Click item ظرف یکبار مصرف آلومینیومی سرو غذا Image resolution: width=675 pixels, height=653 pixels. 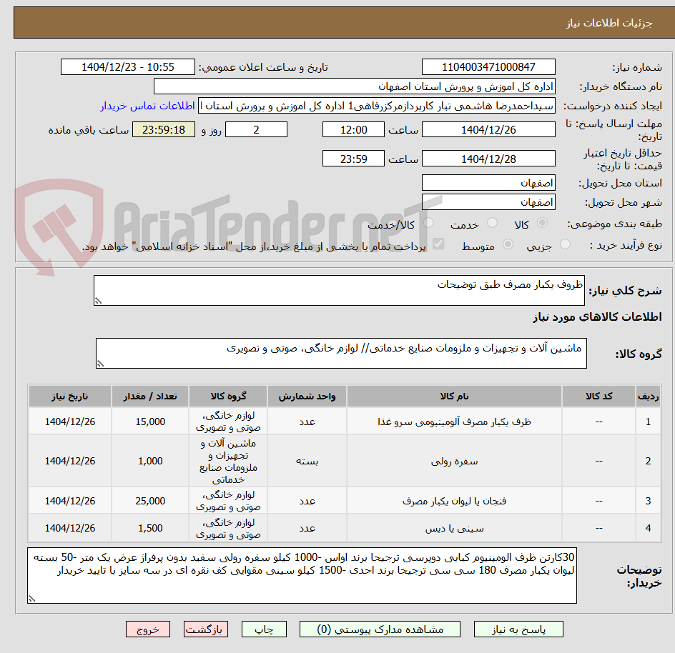(454, 422)
